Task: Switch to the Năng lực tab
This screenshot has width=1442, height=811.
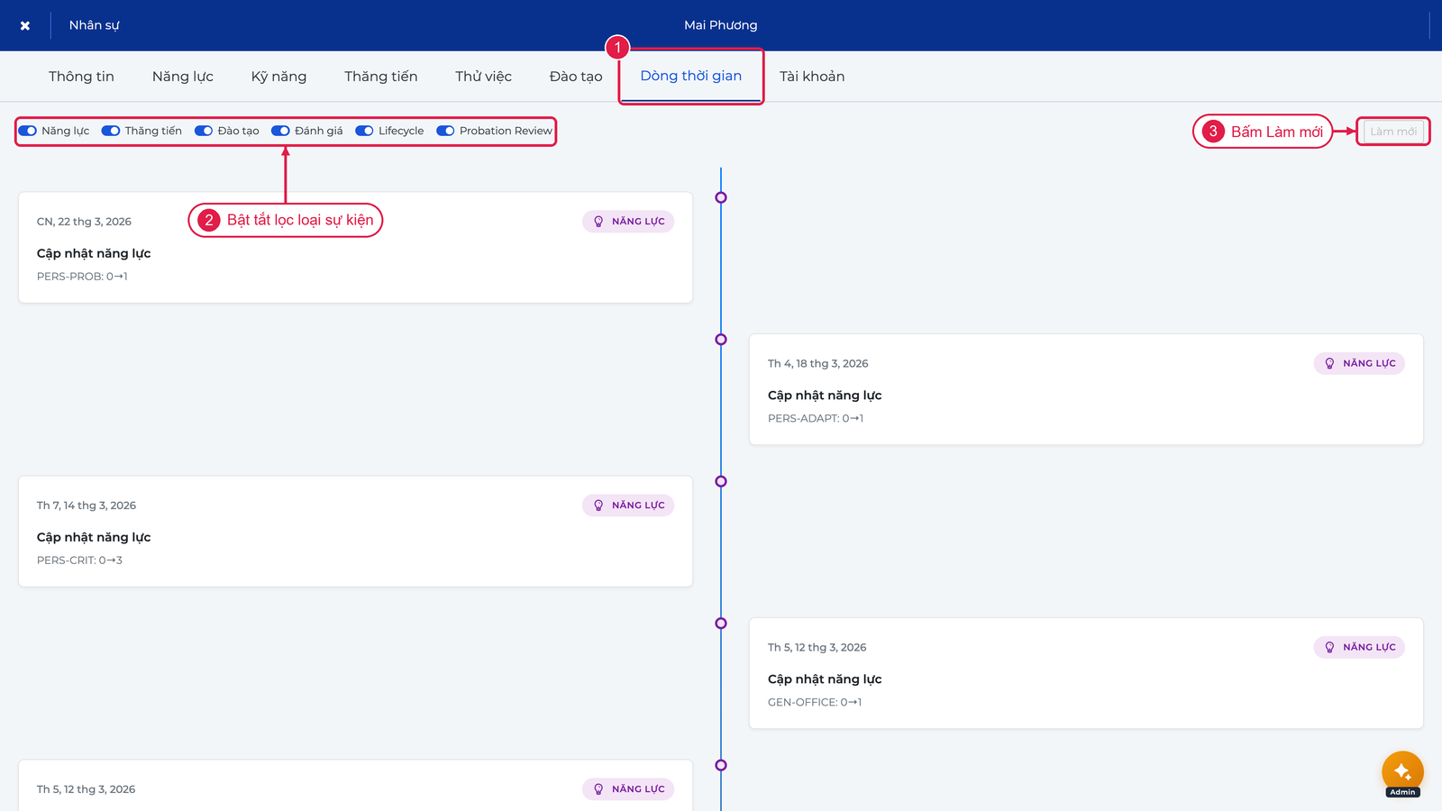Action: (x=183, y=77)
